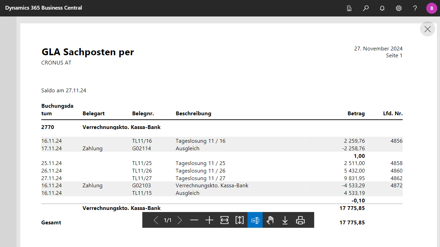Toggle the text selection tool
Image resolution: width=440 pixels, height=247 pixels.
coord(255,220)
